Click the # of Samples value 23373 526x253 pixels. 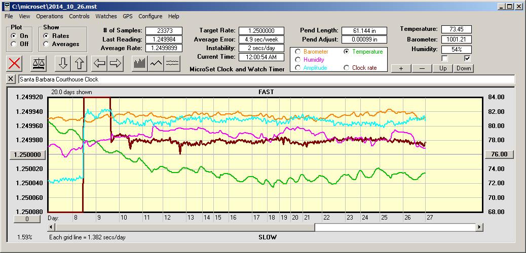click(x=164, y=31)
